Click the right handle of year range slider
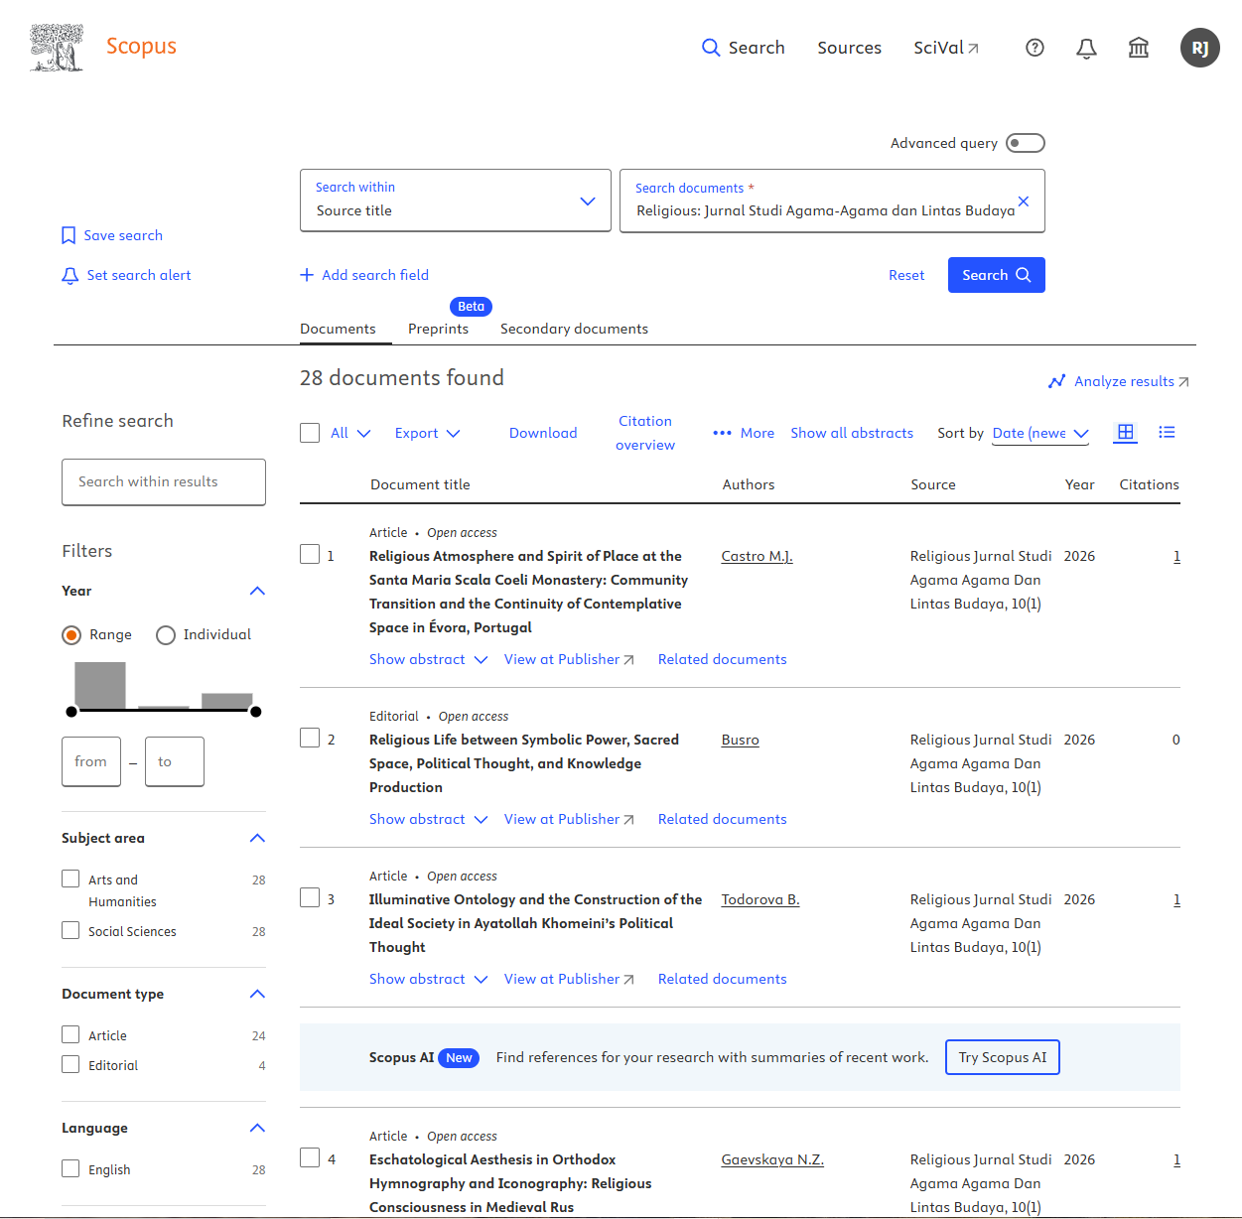This screenshot has height=1219, width=1242. (255, 712)
